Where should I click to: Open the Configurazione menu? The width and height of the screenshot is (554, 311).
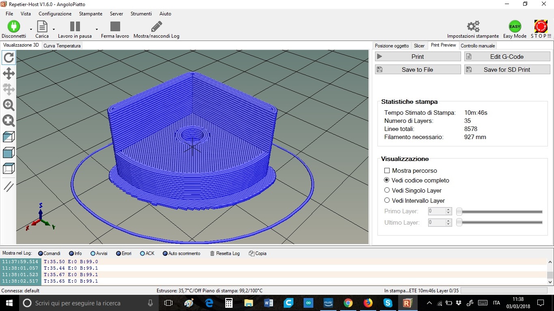(55, 14)
